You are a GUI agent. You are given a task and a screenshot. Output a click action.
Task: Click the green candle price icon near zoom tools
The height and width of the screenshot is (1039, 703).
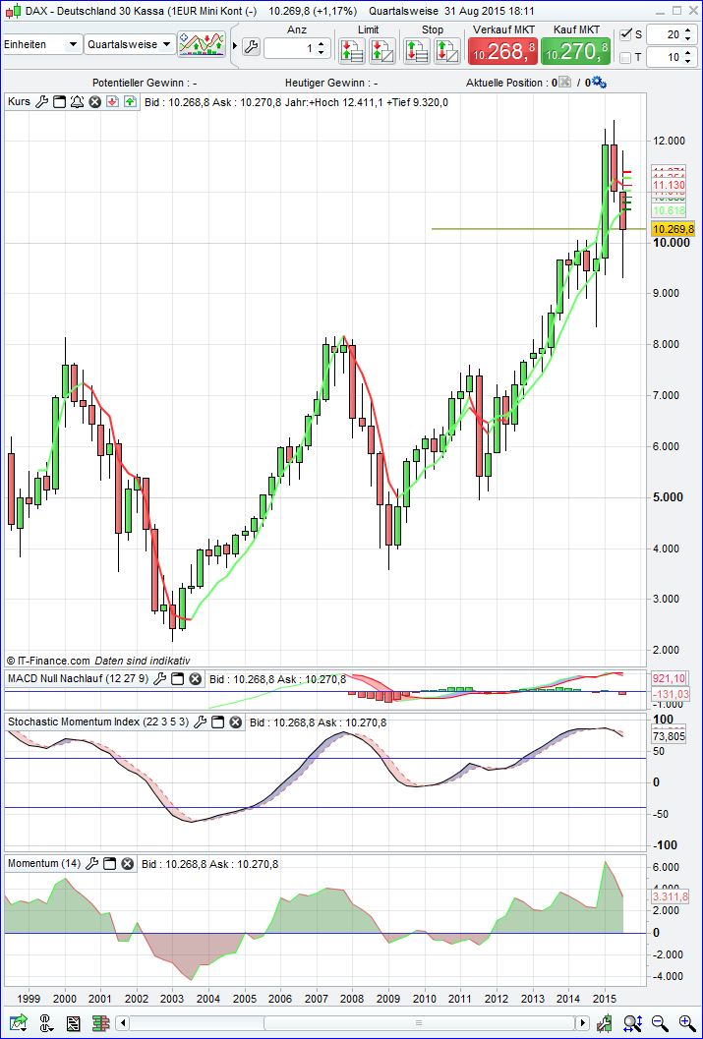click(604, 1022)
